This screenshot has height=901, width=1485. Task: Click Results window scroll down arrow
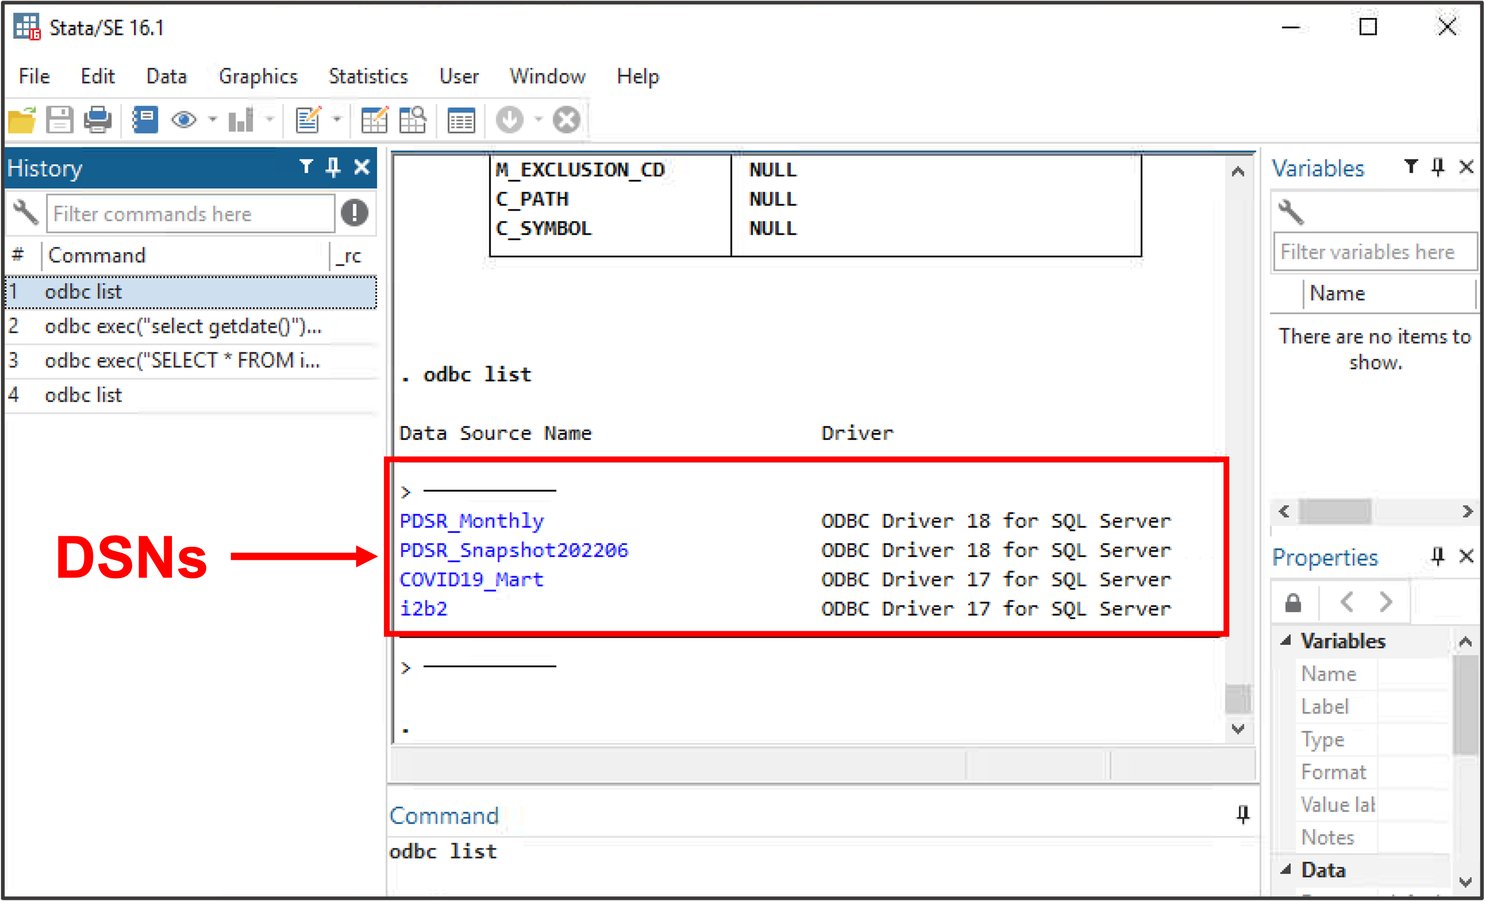(x=1238, y=729)
